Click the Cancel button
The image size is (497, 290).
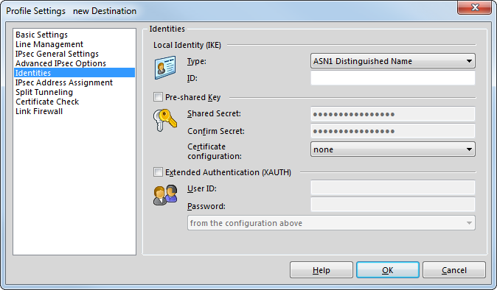[454, 270]
